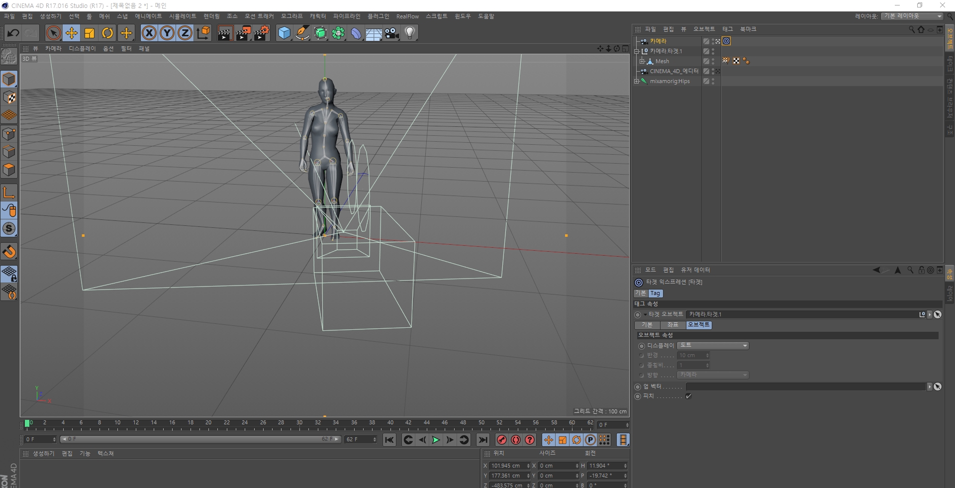Switch to the 오브젝트 attribute tab
Image resolution: width=955 pixels, height=488 pixels.
pyautogui.click(x=699, y=325)
